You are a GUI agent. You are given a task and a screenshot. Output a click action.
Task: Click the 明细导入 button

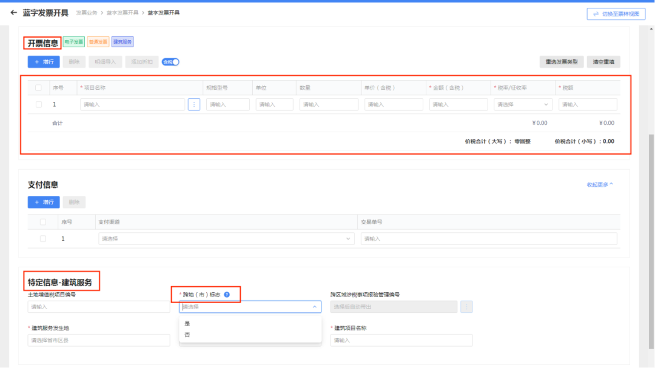(106, 62)
